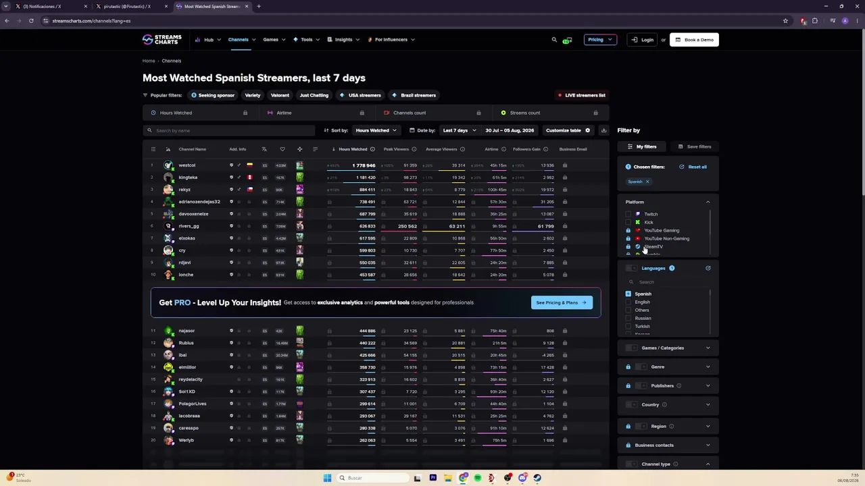Open the LIVE streamers list
The height and width of the screenshot is (486, 865).
[581, 95]
